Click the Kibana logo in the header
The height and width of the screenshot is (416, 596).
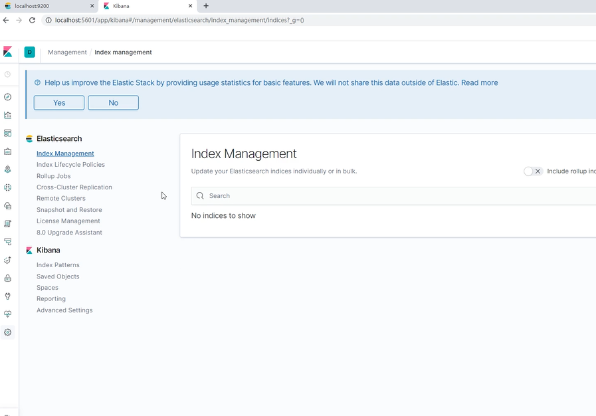(x=7, y=52)
